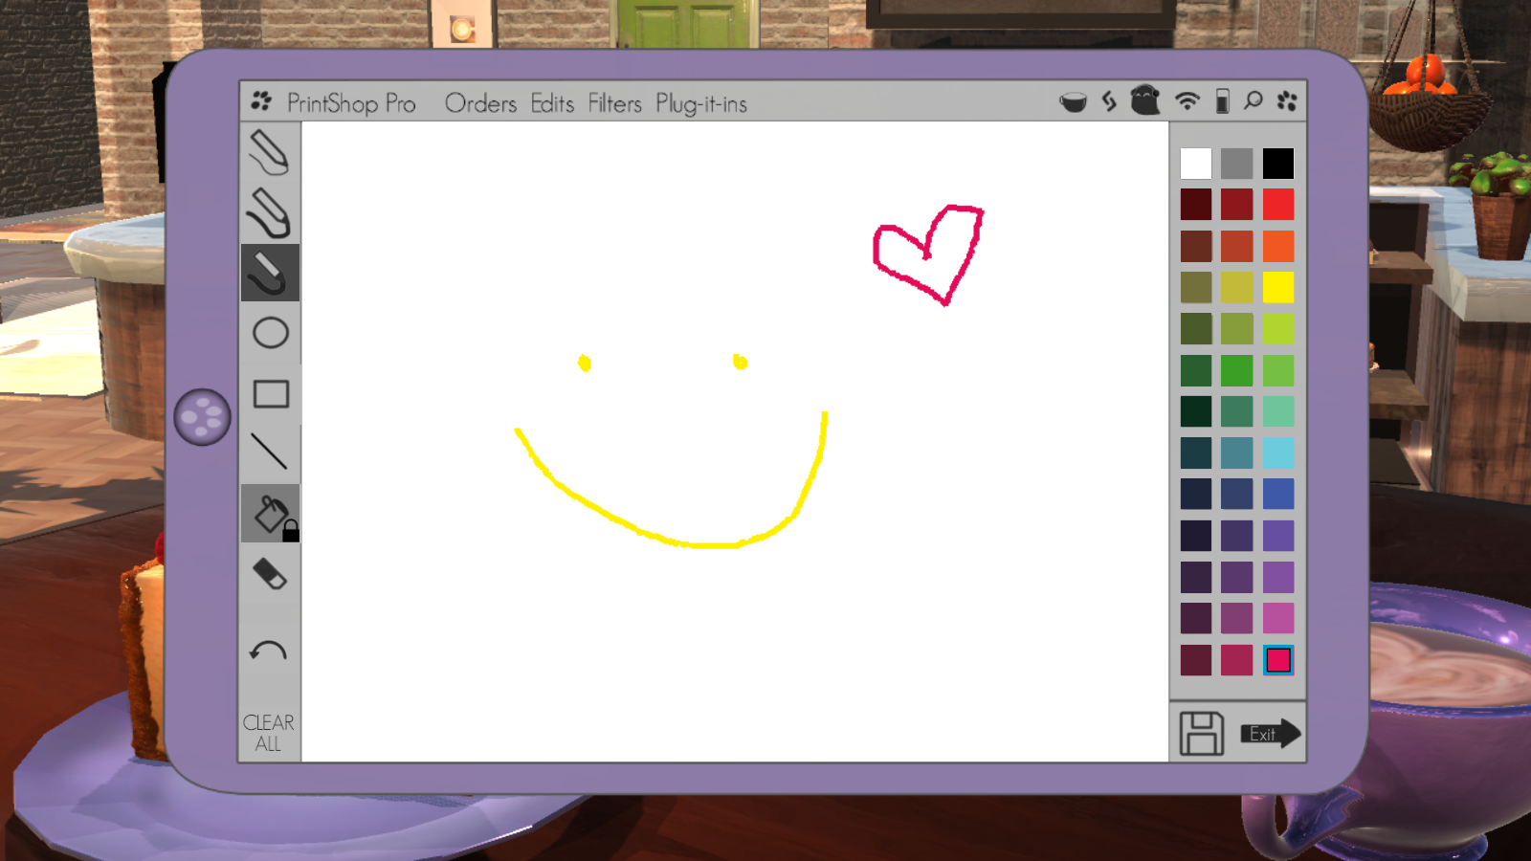
Task: Open the Edits menu
Action: click(552, 103)
